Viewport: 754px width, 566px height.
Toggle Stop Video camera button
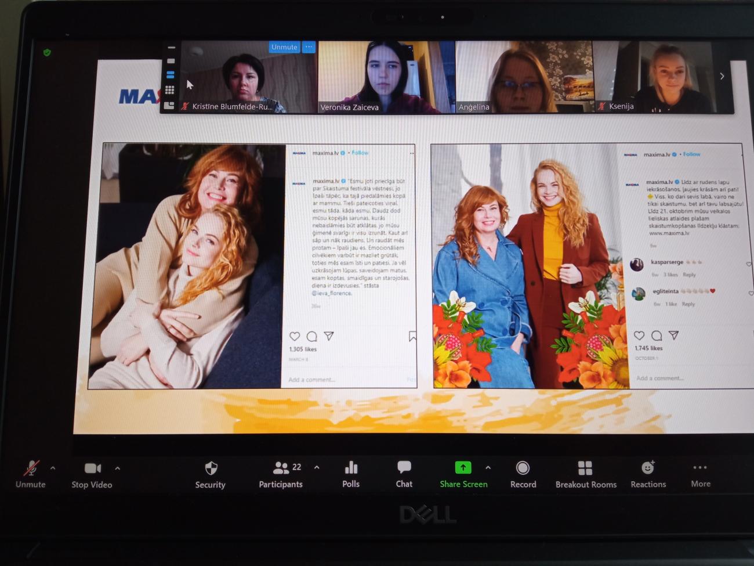point(92,474)
